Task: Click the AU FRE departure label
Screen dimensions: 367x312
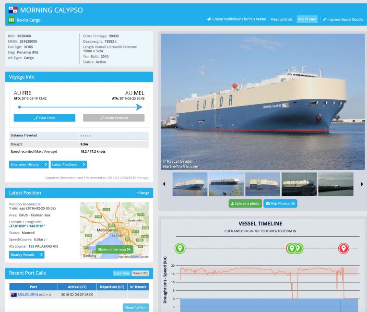Action: (23, 93)
